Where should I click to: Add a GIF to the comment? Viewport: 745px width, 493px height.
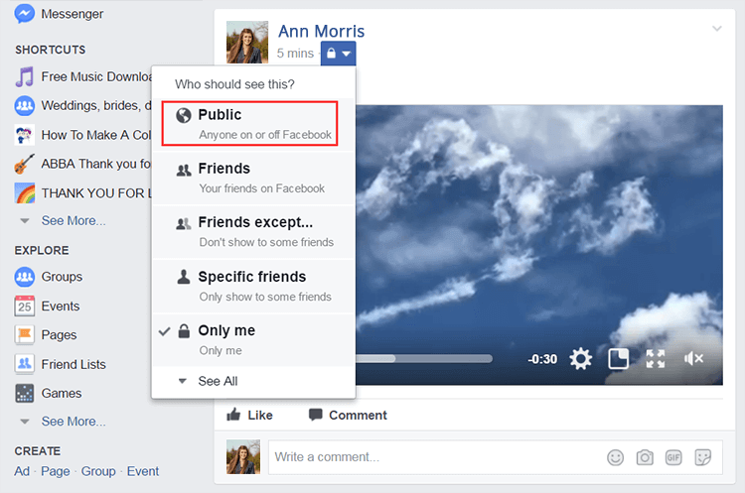[x=673, y=457]
